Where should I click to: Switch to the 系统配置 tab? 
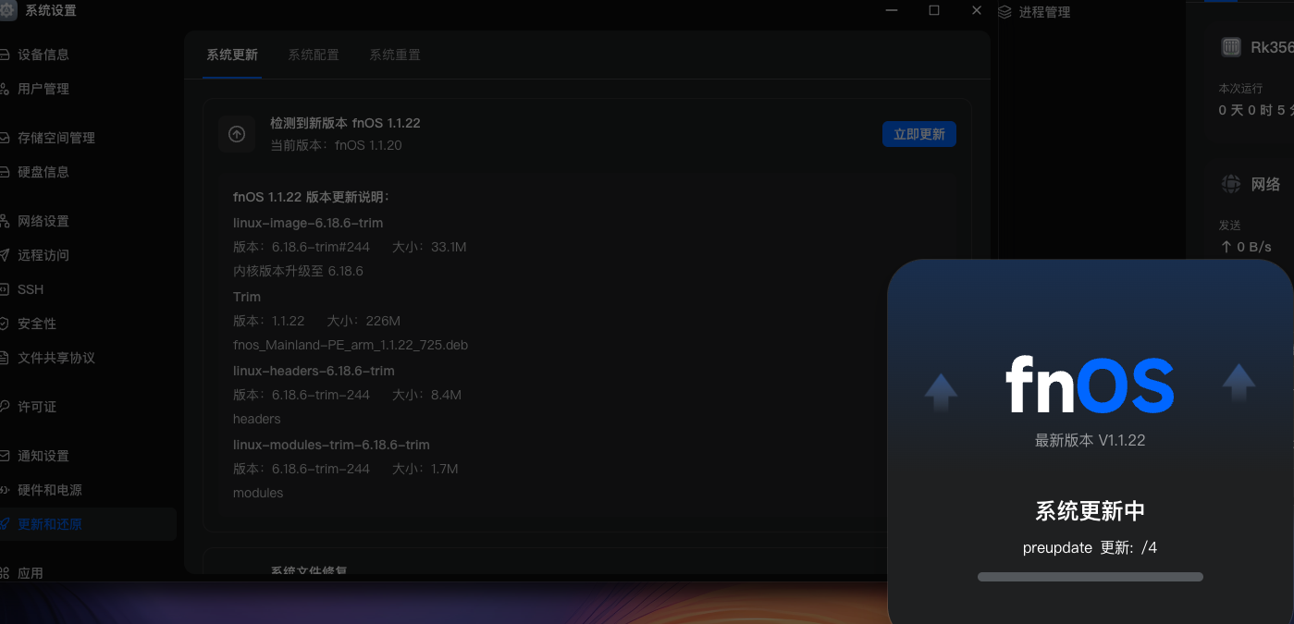(314, 55)
